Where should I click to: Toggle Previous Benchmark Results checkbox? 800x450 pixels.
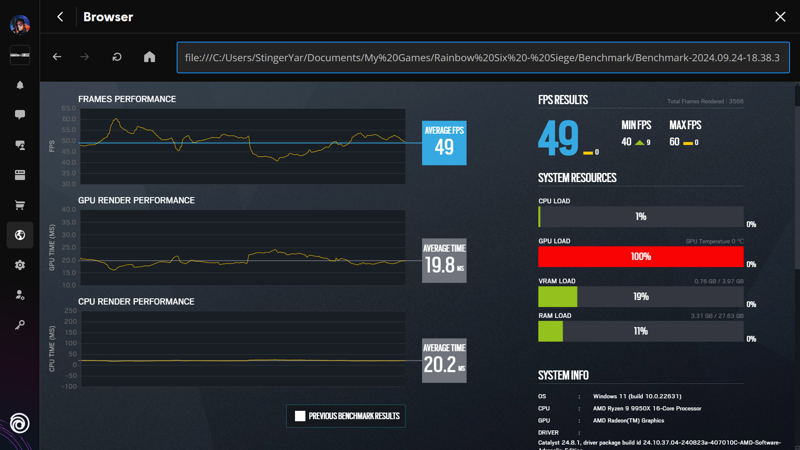300,416
